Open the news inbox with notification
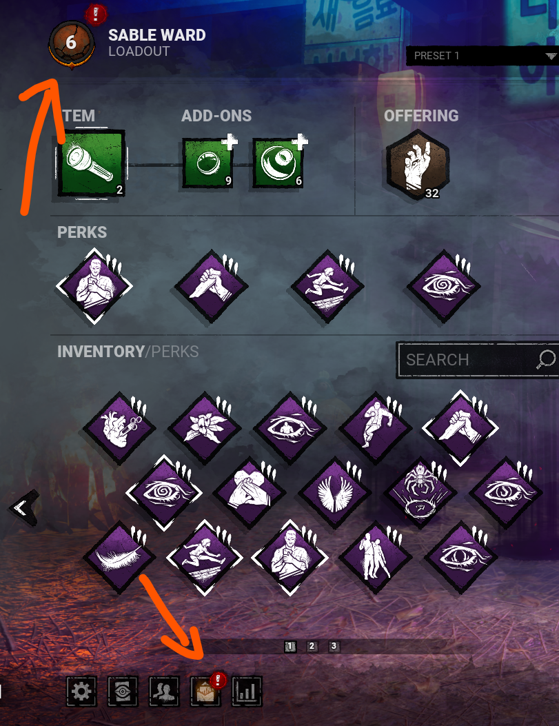This screenshot has height=726, width=559. pyautogui.click(x=206, y=691)
